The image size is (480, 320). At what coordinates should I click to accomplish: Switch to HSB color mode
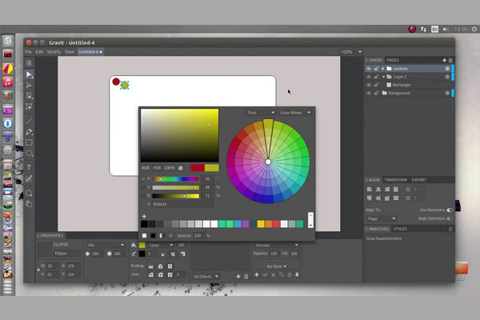click(157, 168)
